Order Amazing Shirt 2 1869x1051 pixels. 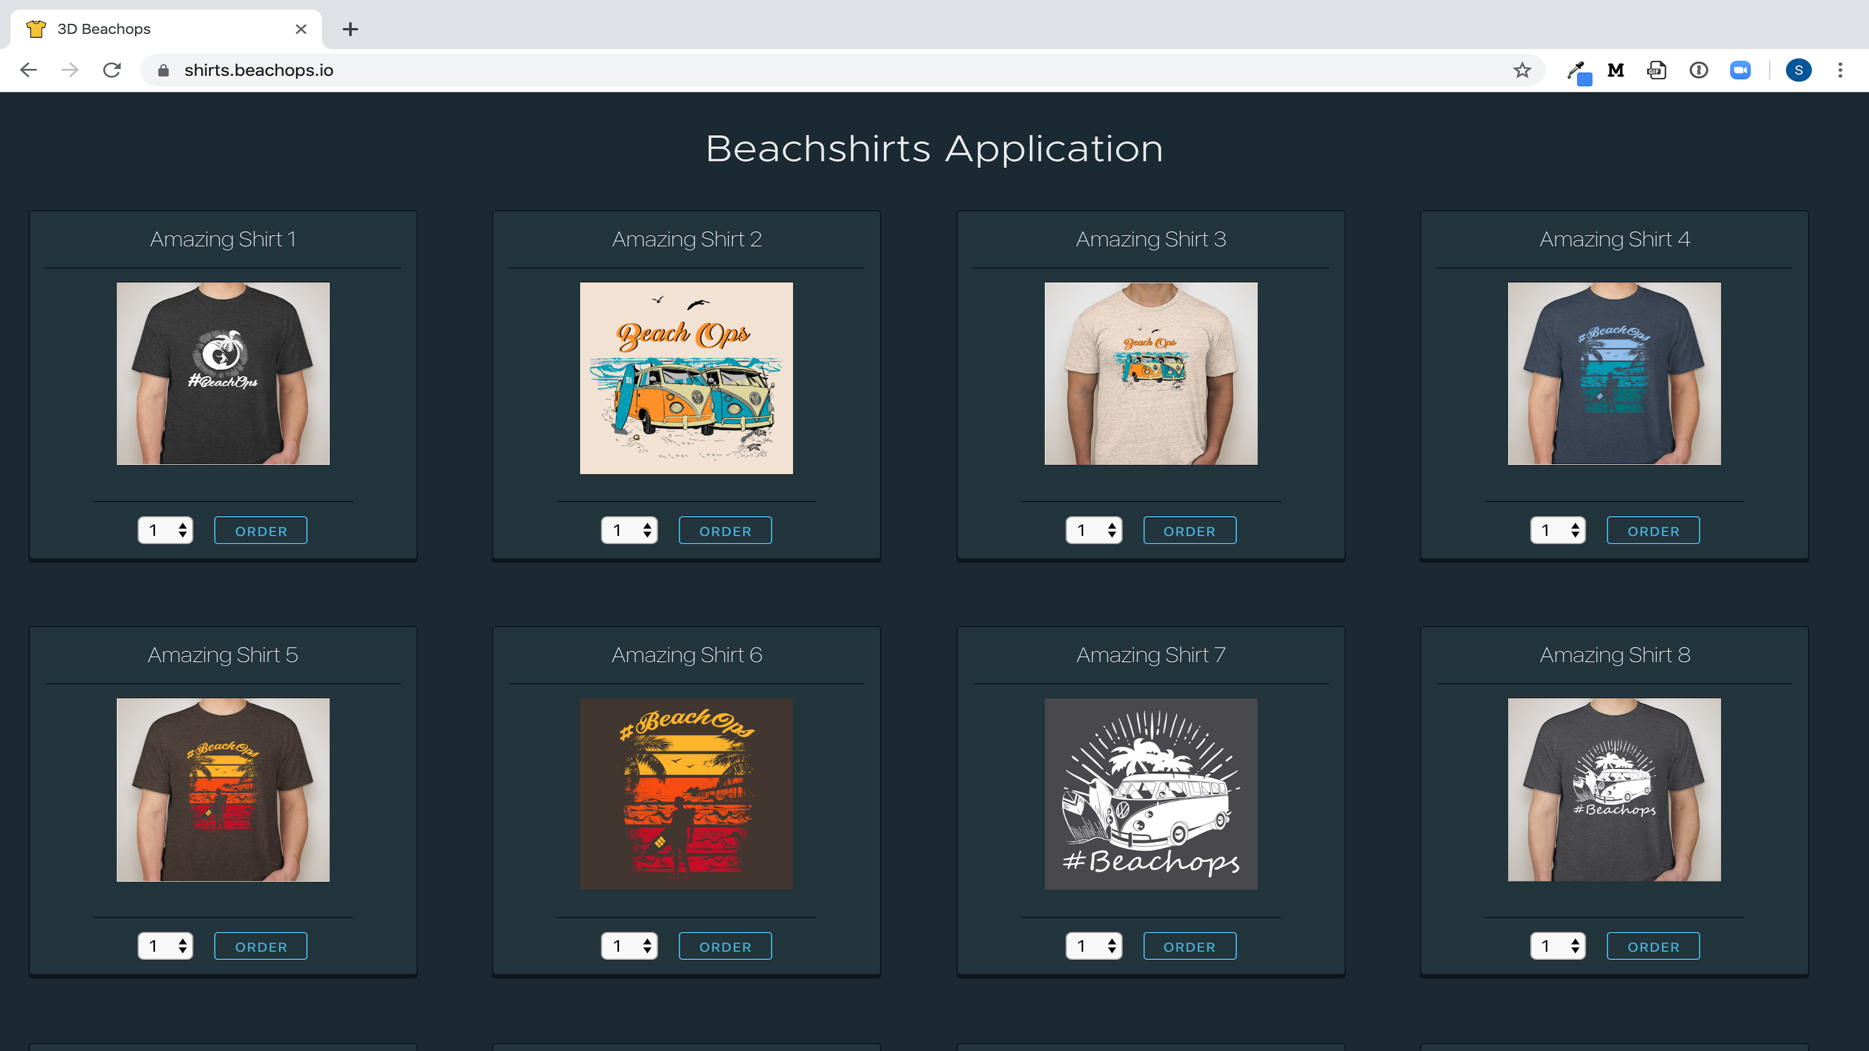coord(725,530)
